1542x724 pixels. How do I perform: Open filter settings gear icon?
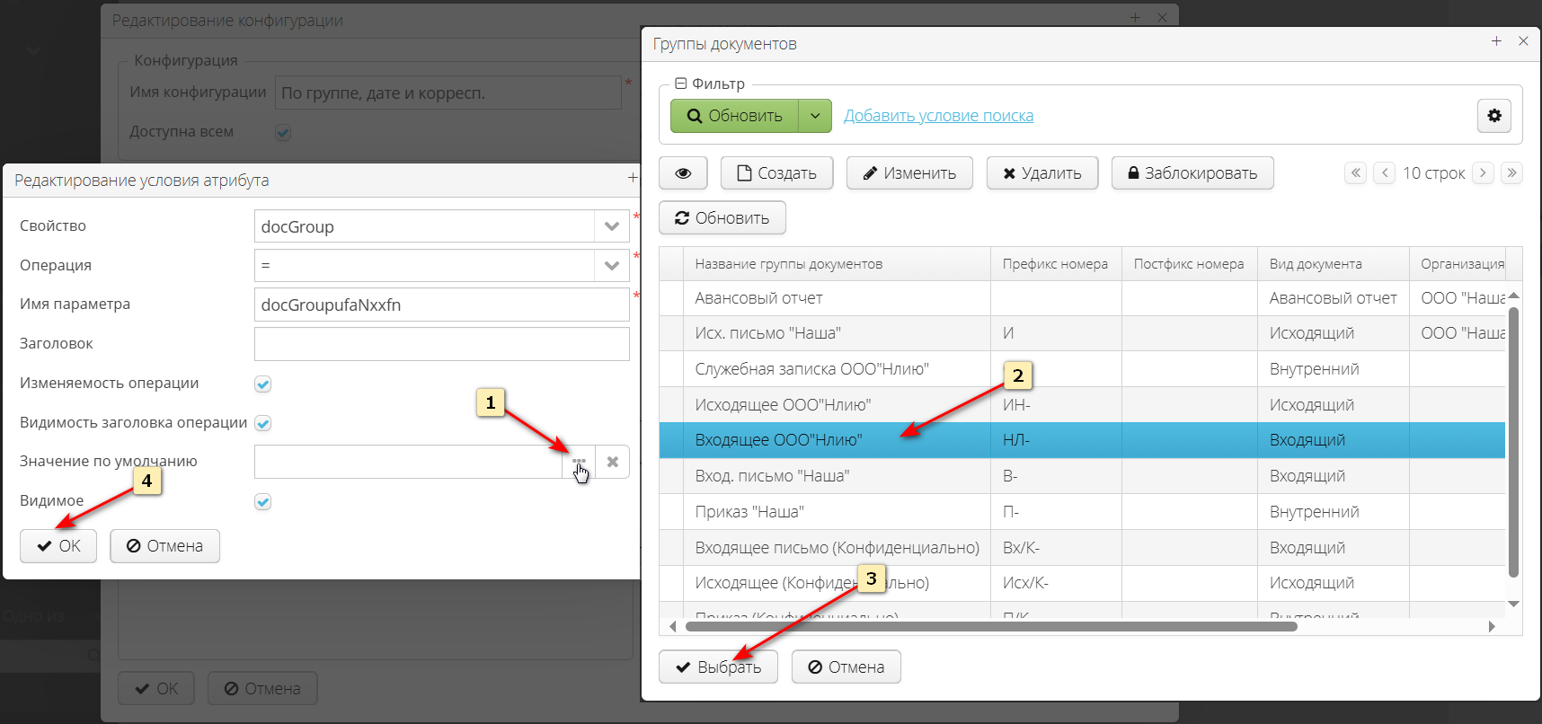1494,116
